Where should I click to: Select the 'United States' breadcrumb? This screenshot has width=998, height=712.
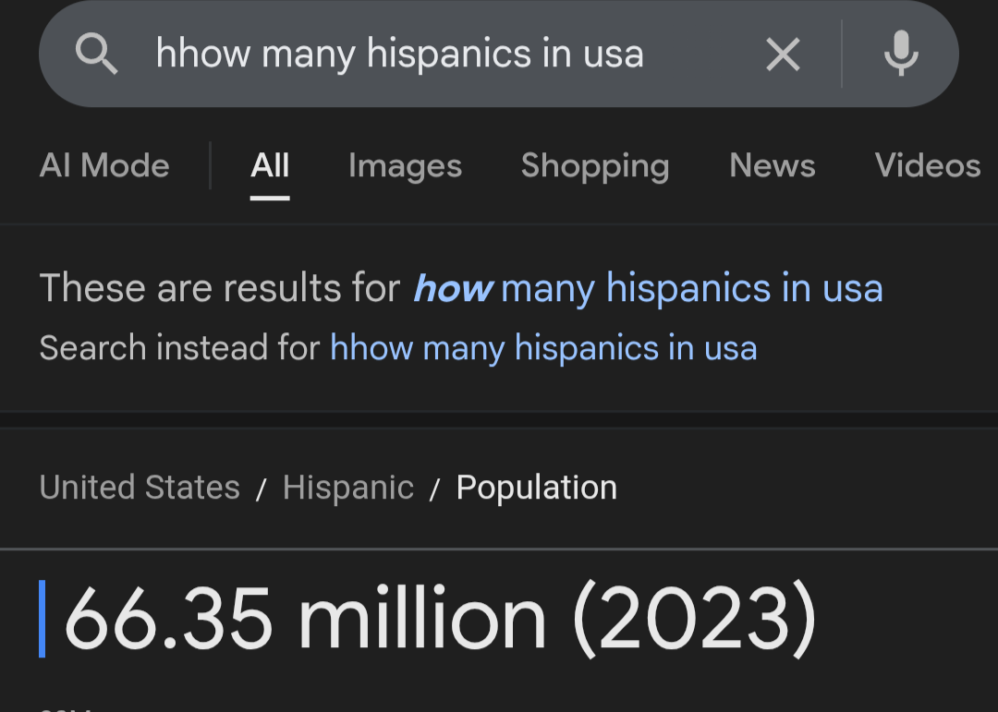pyautogui.click(x=140, y=488)
